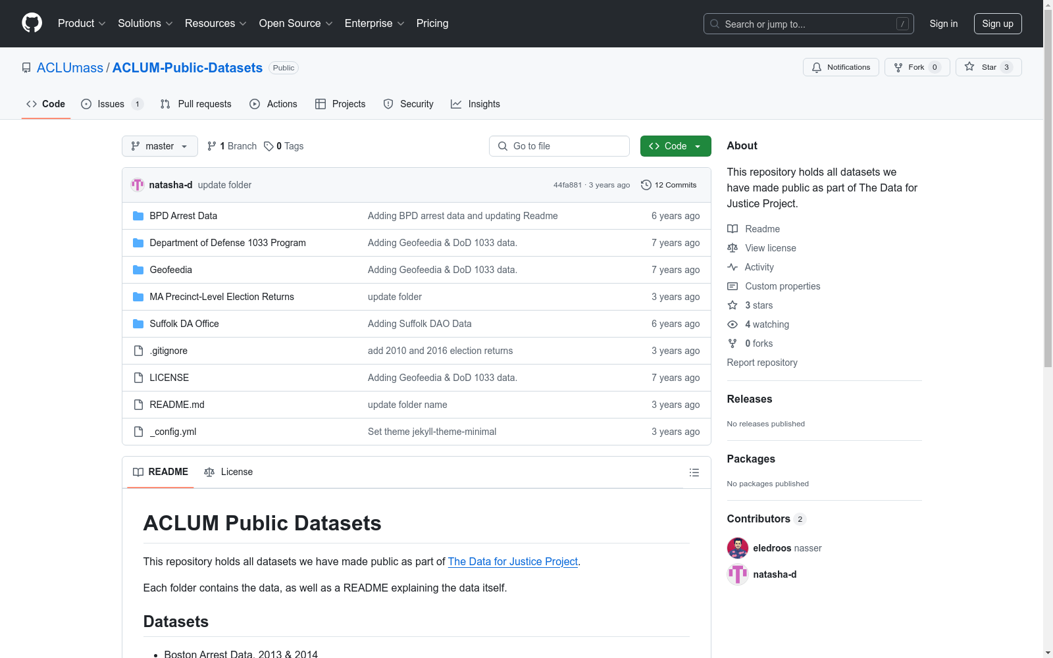Open the latest commit hash 44fa881
The height and width of the screenshot is (658, 1053).
567,185
